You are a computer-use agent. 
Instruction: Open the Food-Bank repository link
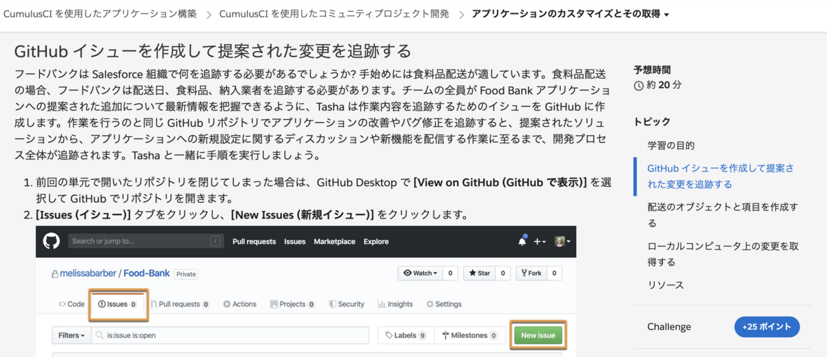(147, 274)
